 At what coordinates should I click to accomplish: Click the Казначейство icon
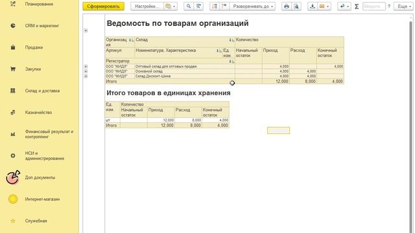[x=13, y=112]
